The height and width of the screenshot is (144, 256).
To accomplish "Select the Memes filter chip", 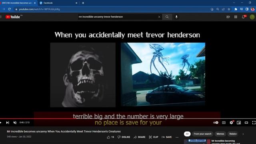I will click(x=220, y=134).
